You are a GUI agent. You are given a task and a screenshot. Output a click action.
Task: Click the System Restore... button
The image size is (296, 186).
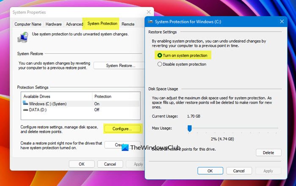coord(120,66)
